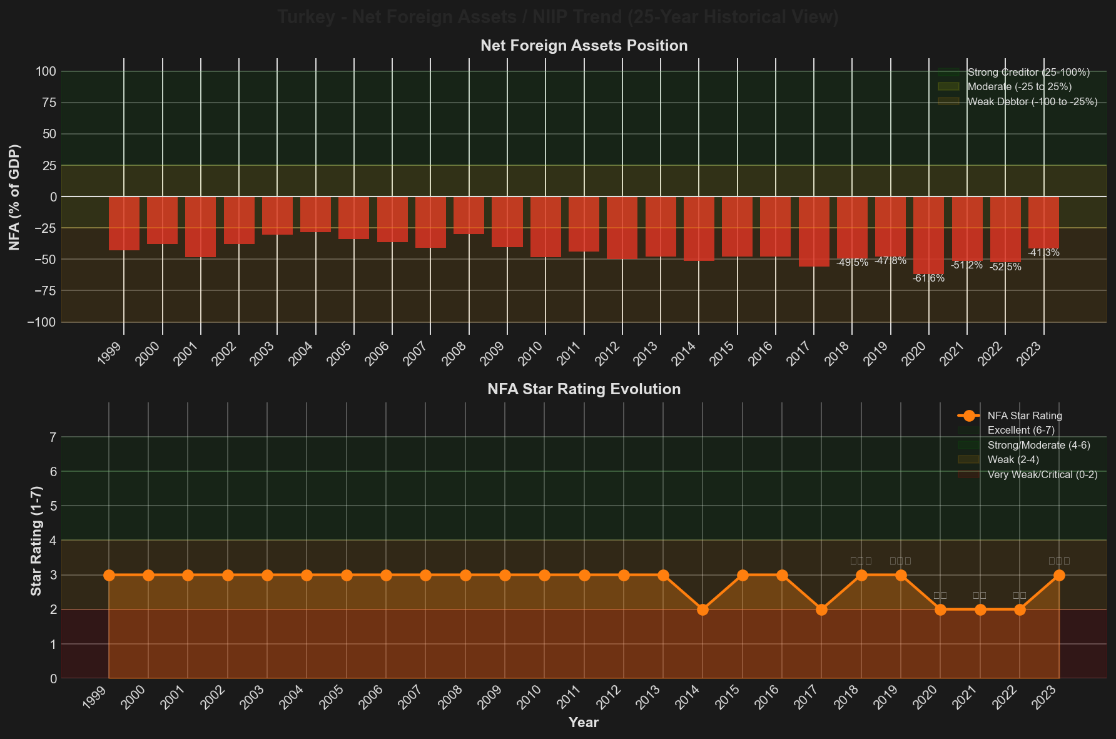Image resolution: width=1116 pixels, height=739 pixels.
Task: Select the 1999 bar in the NFA chart
Action: (x=124, y=223)
